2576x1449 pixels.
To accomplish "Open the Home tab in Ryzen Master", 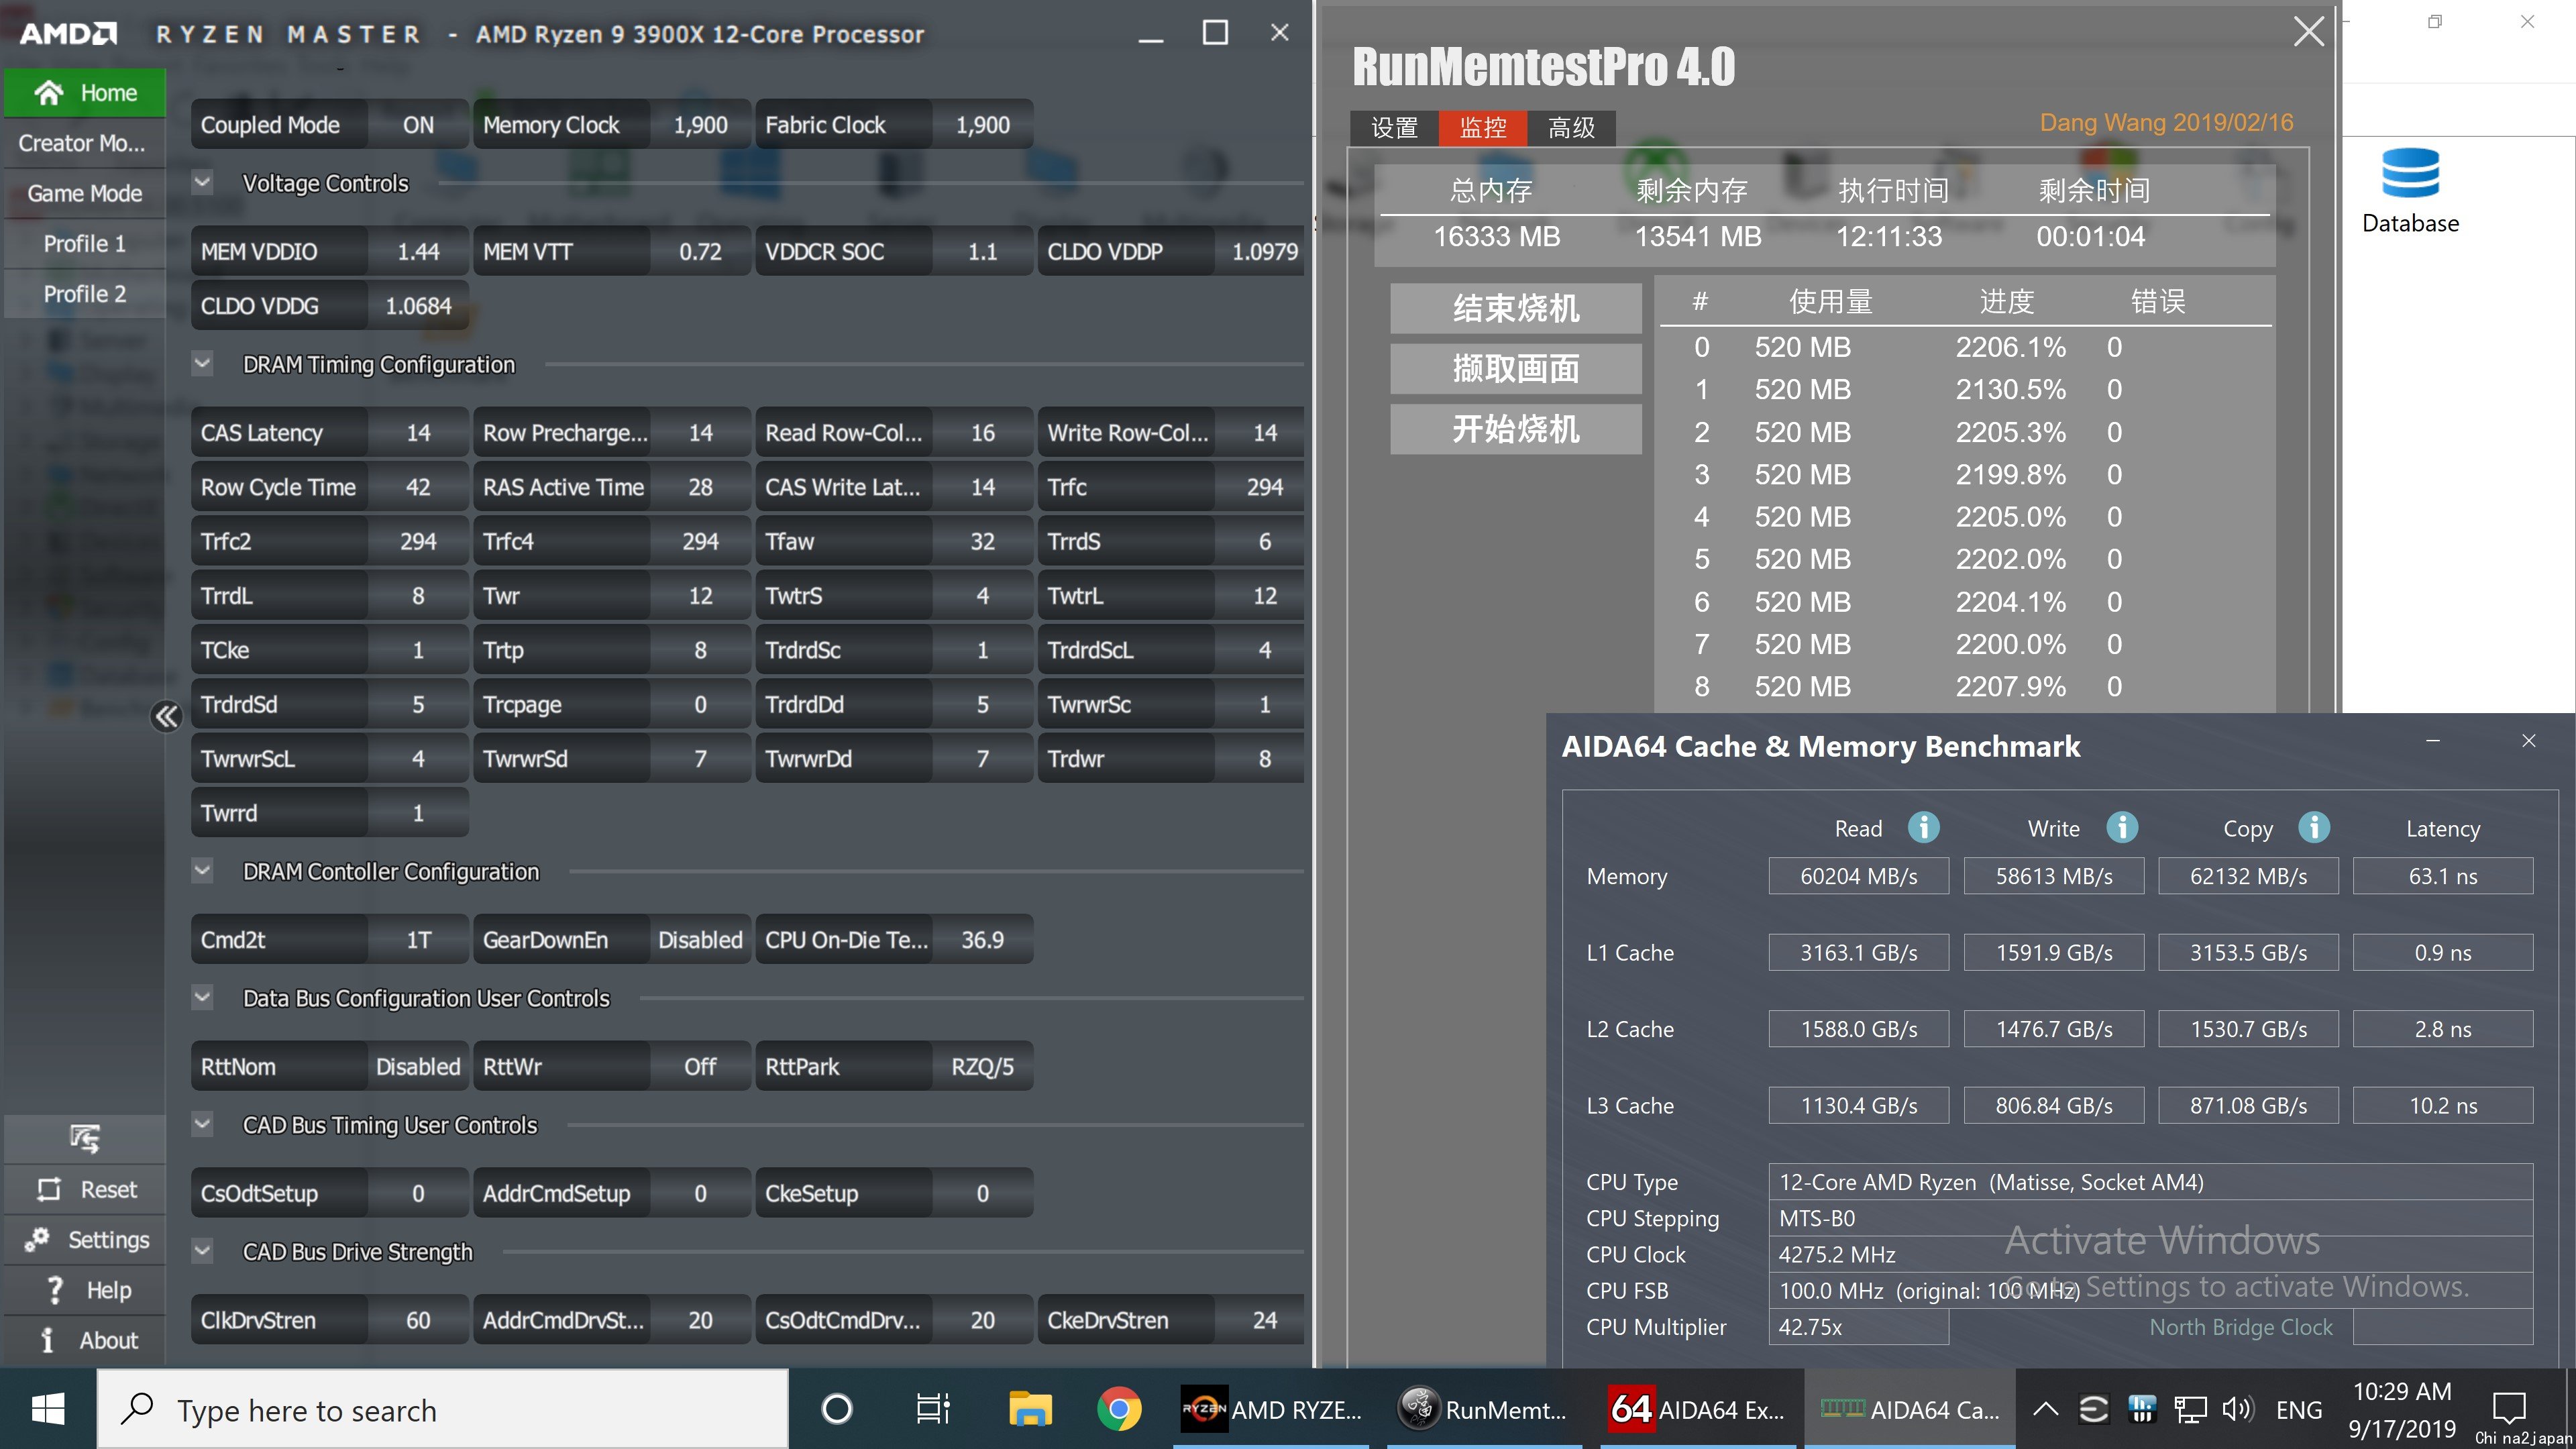I will point(85,93).
